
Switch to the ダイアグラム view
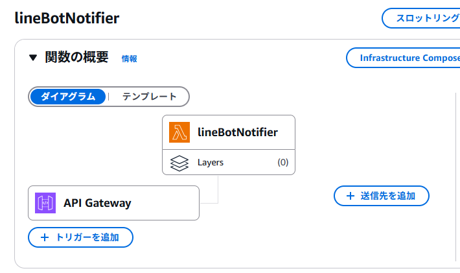click(x=68, y=97)
